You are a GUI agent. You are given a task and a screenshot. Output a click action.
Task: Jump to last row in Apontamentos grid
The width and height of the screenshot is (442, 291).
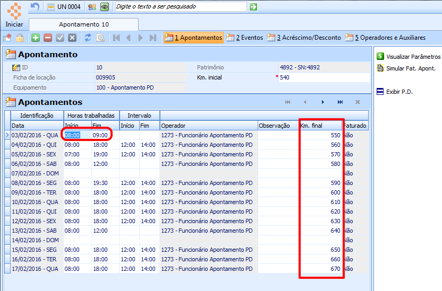coord(340,102)
